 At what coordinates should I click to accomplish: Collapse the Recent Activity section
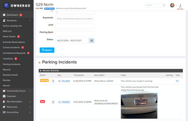40,71
